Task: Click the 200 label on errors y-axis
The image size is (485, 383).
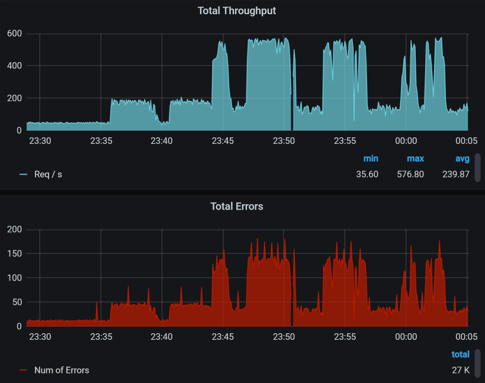Action: (x=15, y=230)
